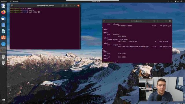Click the 'sdc3' entry in lsblk terminal

pos(106,59)
